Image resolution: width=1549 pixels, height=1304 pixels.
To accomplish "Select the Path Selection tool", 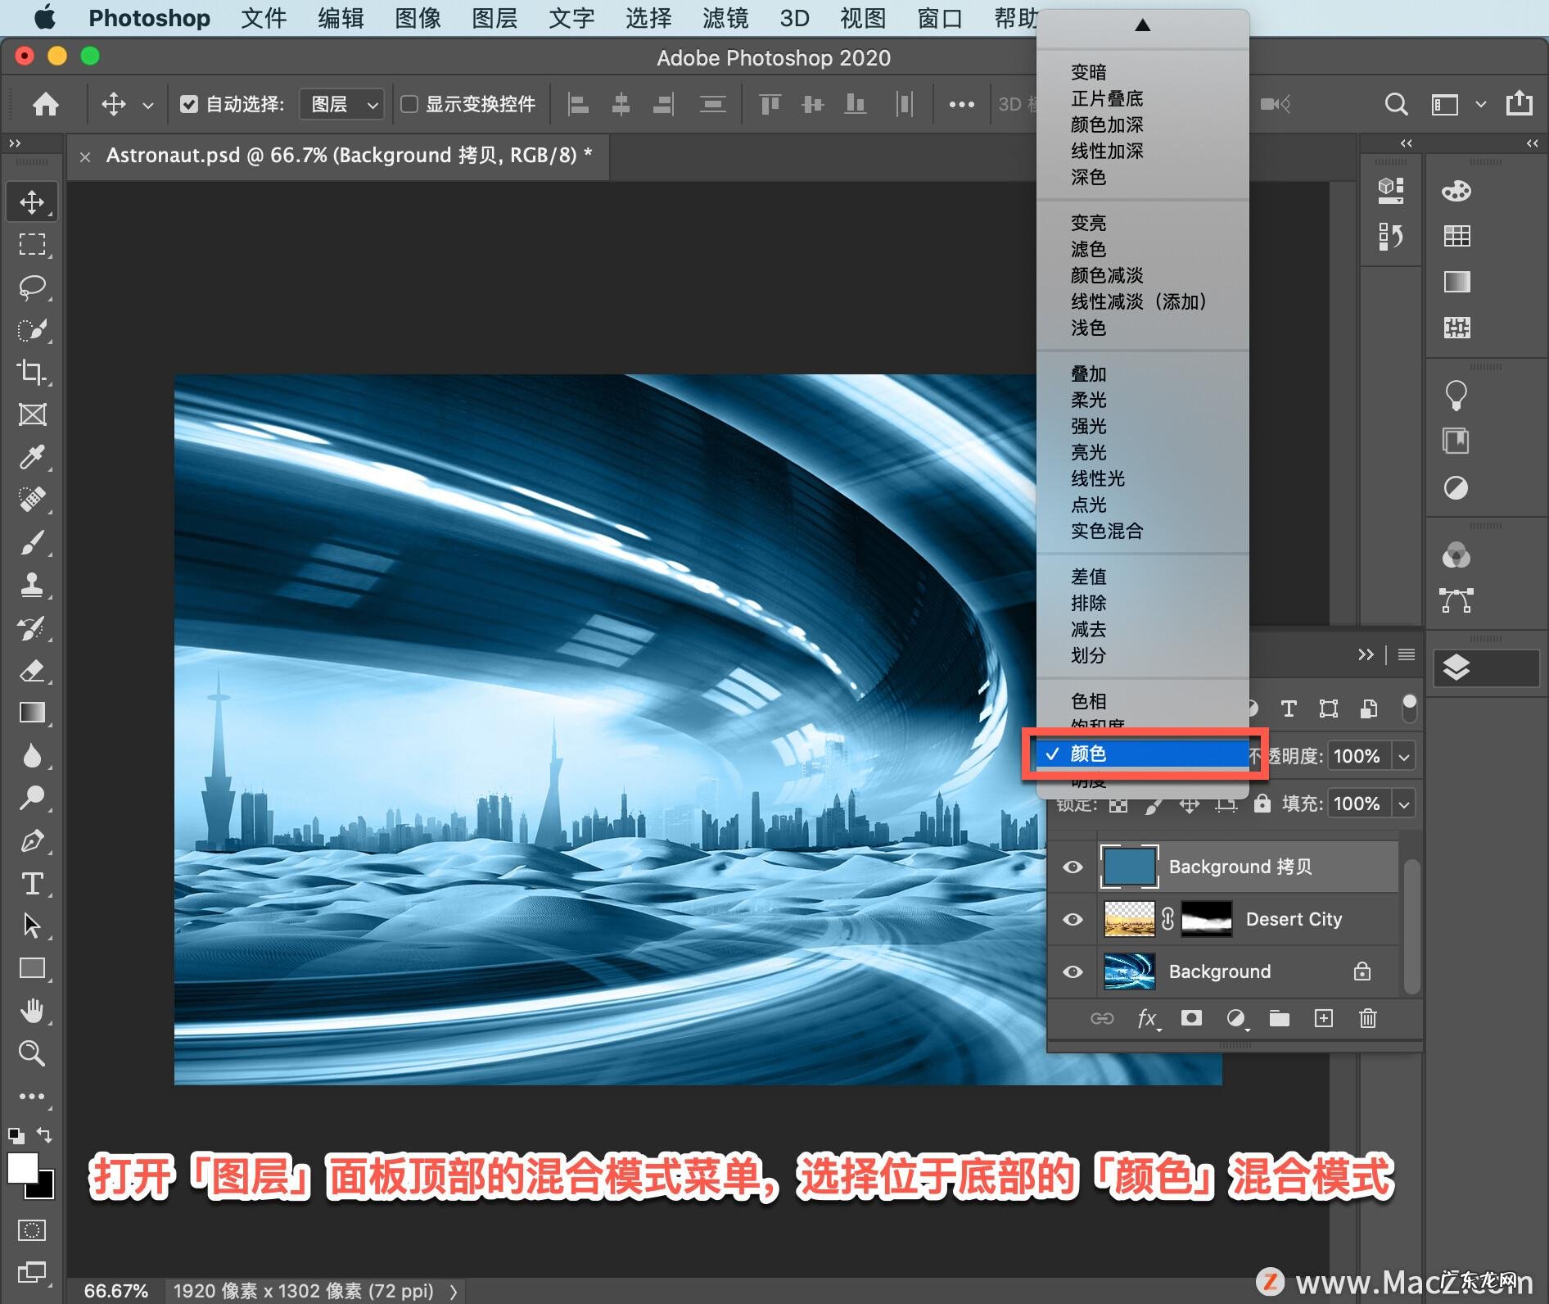I will pyautogui.click(x=32, y=926).
